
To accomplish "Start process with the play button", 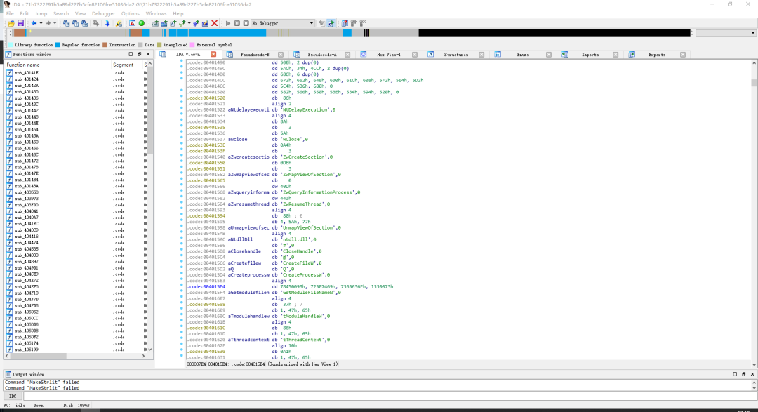I will [x=227, y=23].
